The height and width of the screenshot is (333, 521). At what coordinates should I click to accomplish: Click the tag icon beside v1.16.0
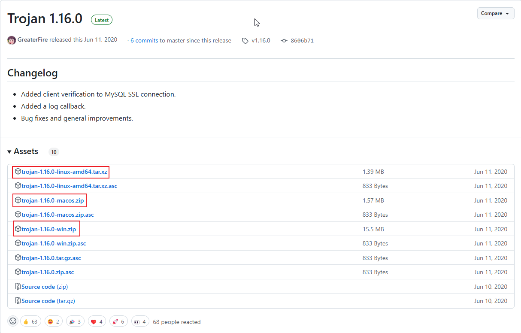click(245, 41)
